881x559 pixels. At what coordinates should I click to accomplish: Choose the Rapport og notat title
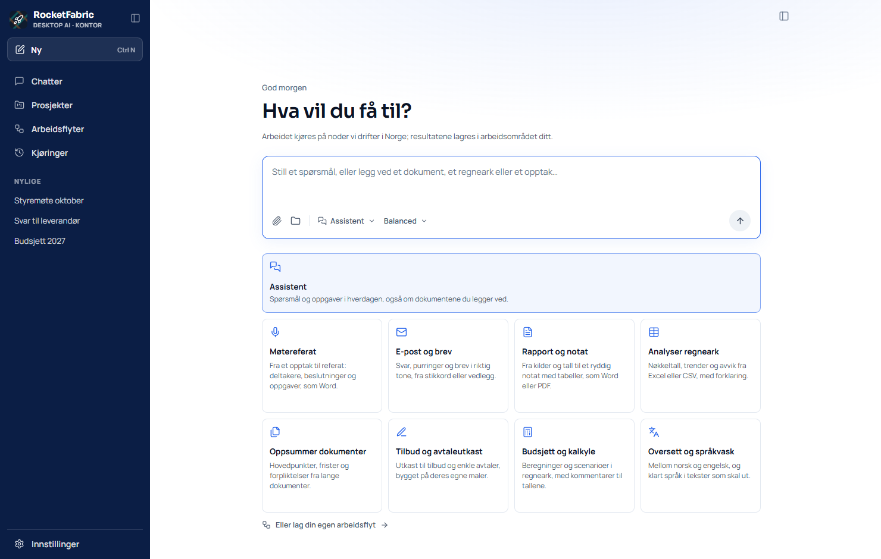[555, 351]
